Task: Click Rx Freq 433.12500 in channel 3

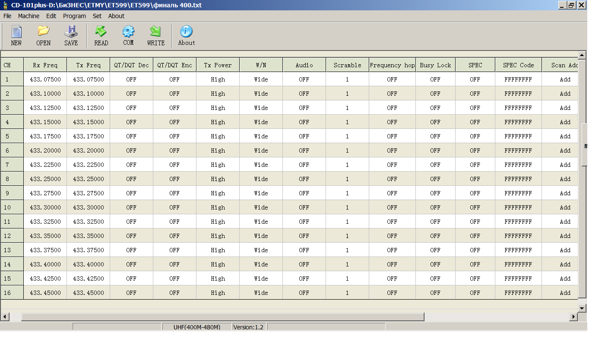Action: pos(45,108)
